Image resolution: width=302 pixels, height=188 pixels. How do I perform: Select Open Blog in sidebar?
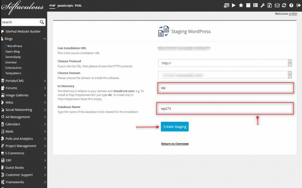[12, 51]
